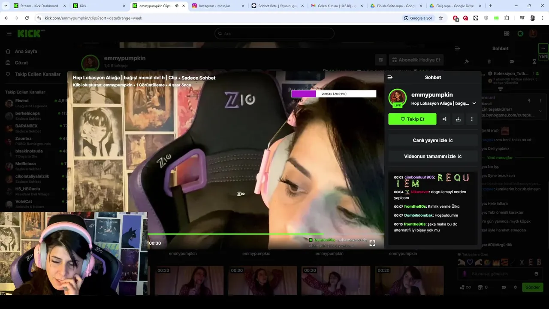Image resolution: width=549 pixels, height=309 pixels.
Task: Click emmypumpkin live avatar in clip panel
Action: click(397, 98)
